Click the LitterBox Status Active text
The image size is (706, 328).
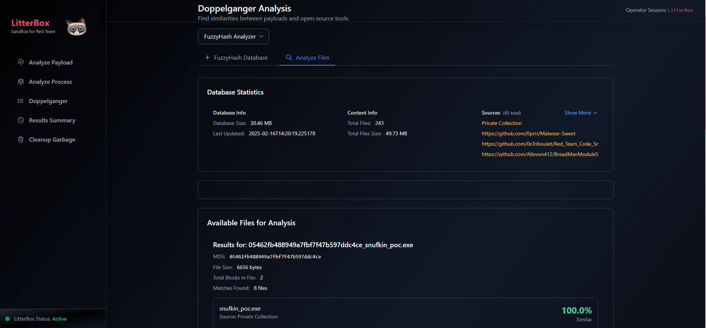pos(40,319)
